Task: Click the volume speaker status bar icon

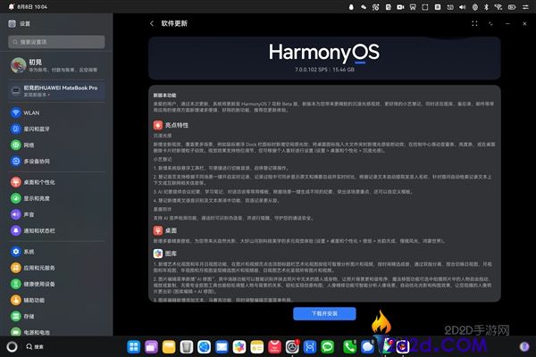Action: coord(462,7)
